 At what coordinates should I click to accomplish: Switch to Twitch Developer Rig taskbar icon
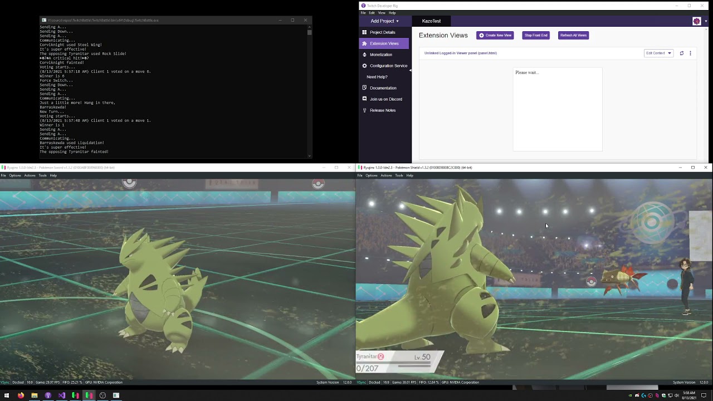click(48, 395)
